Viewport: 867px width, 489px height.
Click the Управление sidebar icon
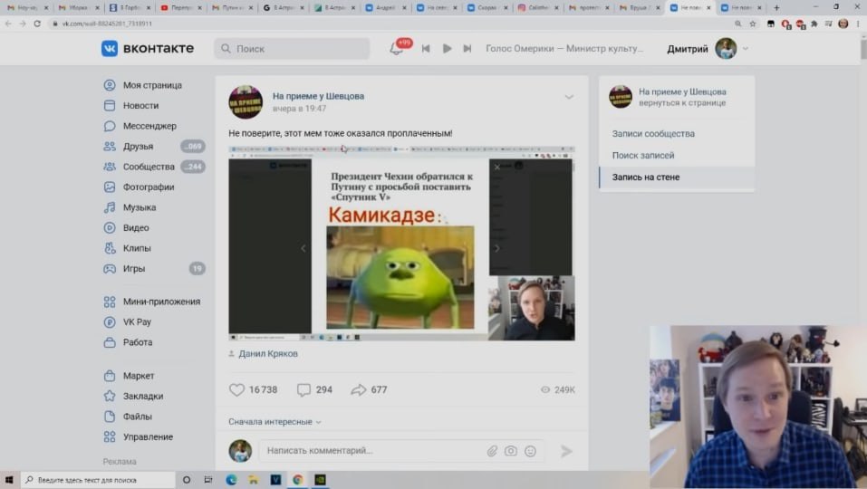coord(110,437)
